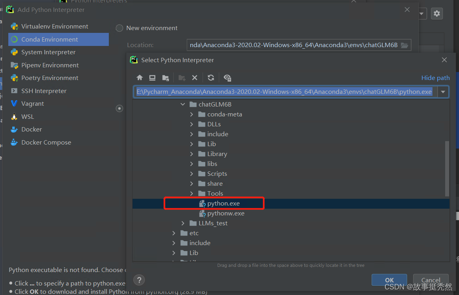Select Docker Compose in sidebar
459x295 pixels.
point(59,143)
